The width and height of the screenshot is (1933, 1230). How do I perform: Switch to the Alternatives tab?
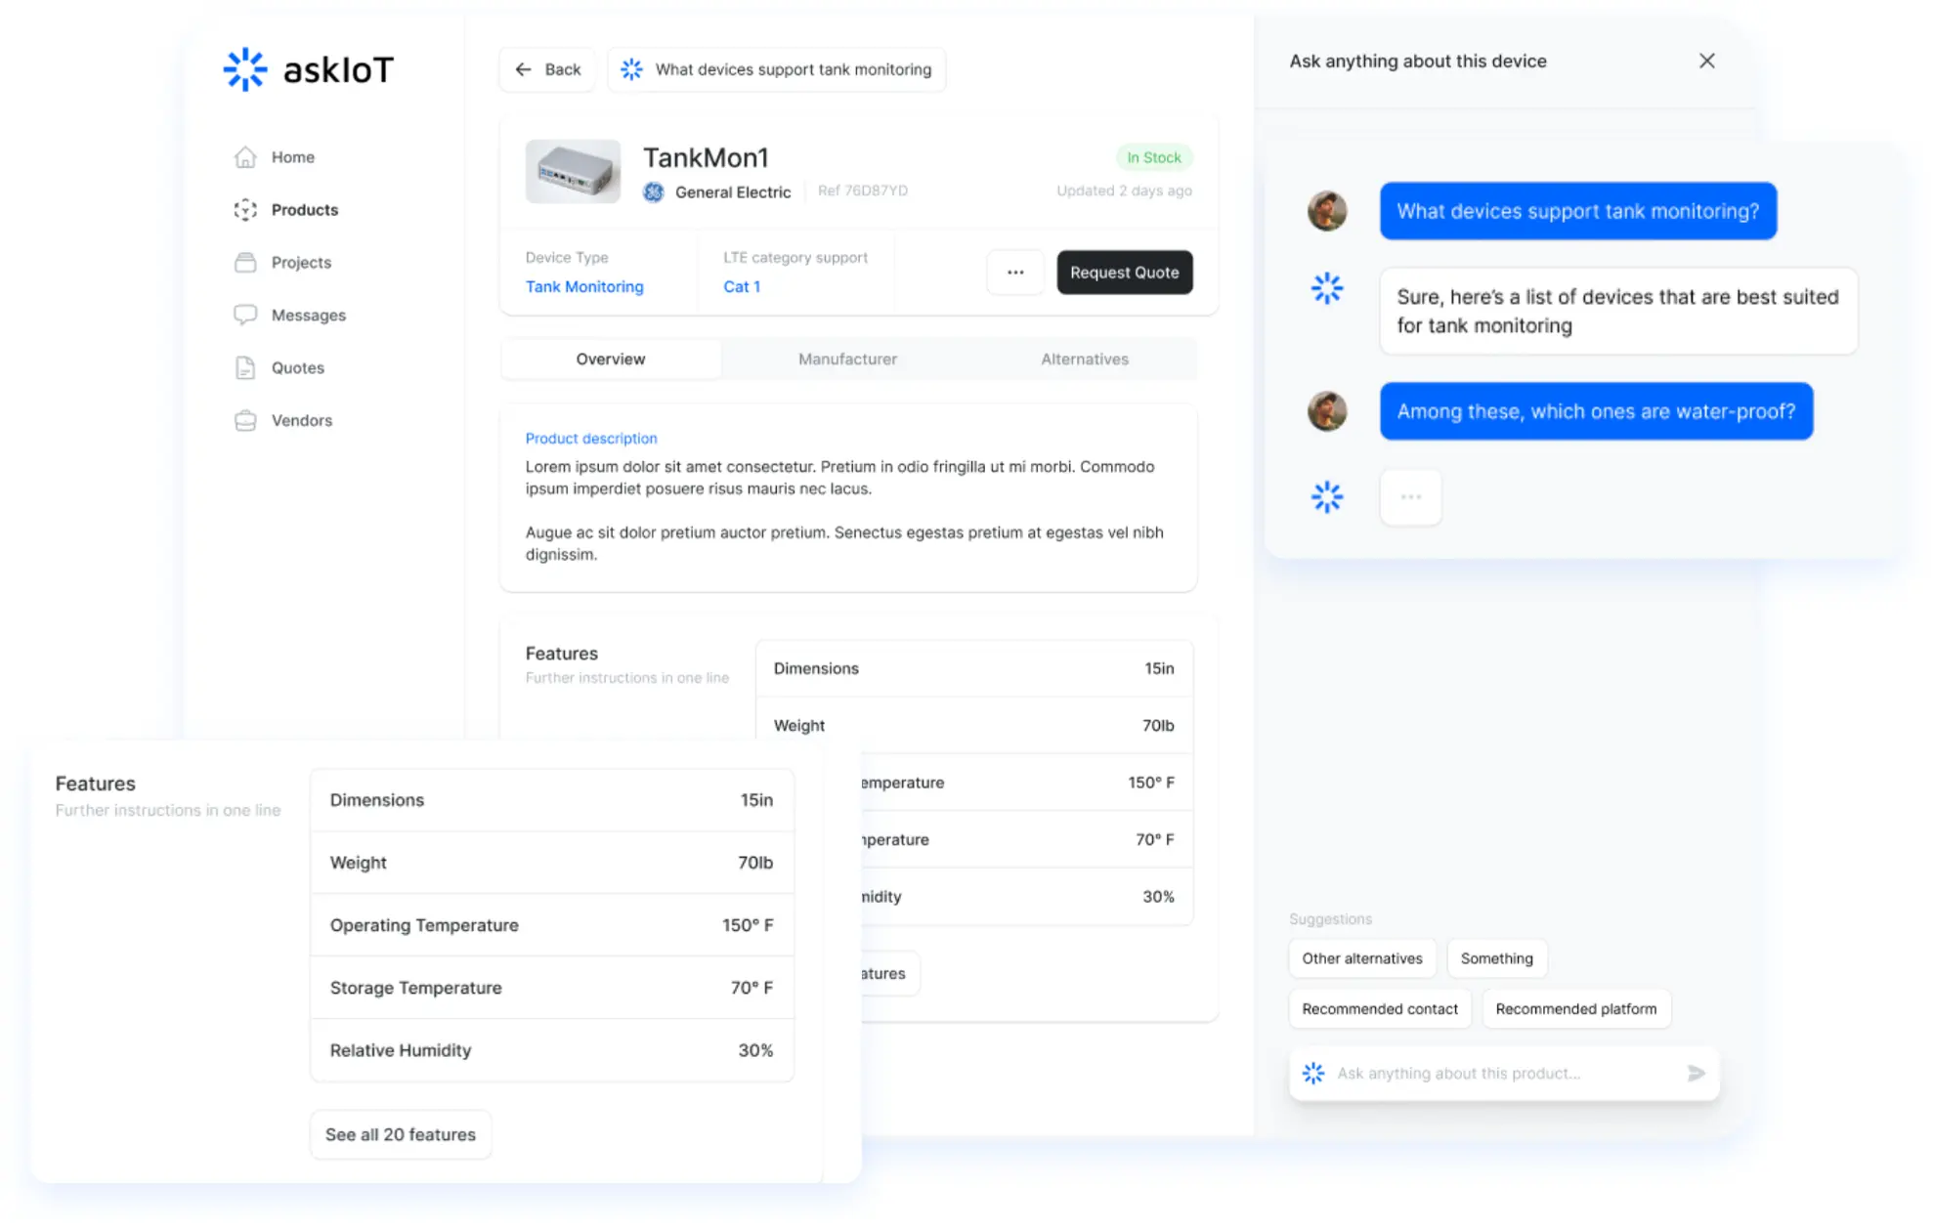click(1084, 359)
